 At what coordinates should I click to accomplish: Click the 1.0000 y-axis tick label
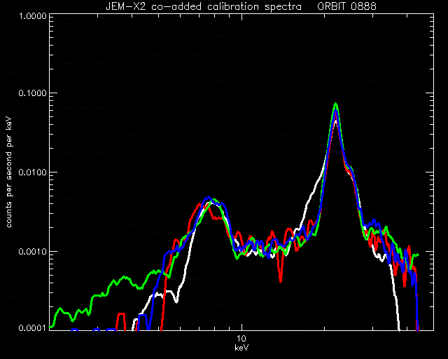point(32,15)
